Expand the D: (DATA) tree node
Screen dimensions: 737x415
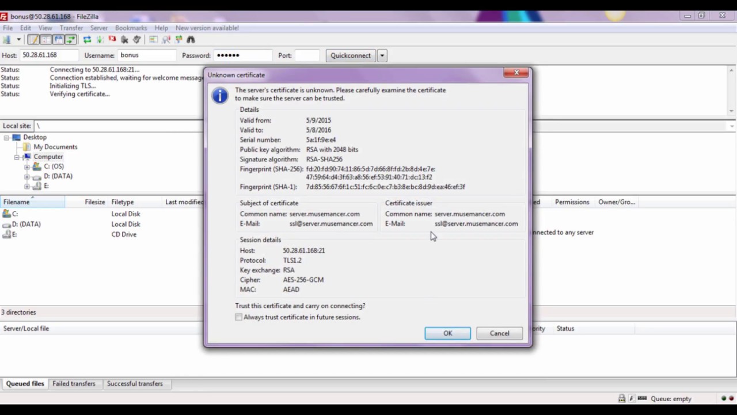27,176
